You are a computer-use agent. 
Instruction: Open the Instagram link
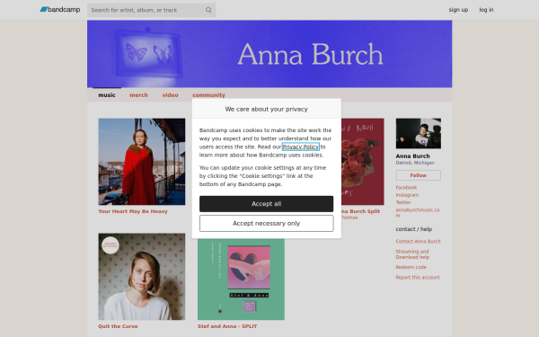click(x=407, y=195)
